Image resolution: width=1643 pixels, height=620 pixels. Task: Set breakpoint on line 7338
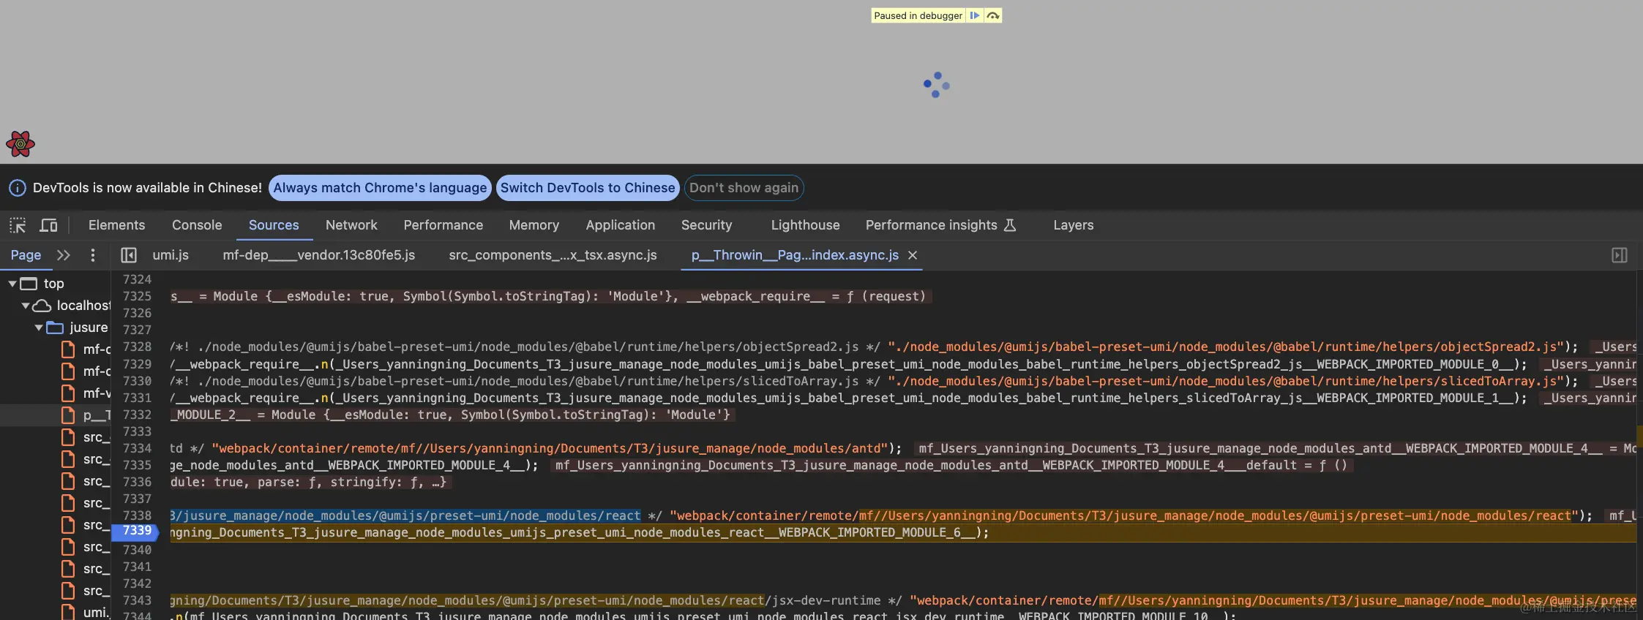(x=137, y=515)
